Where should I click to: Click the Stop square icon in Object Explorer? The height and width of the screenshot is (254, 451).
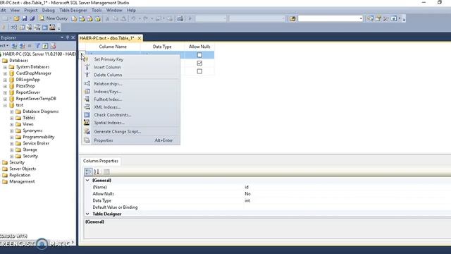[x=30, y=46]
